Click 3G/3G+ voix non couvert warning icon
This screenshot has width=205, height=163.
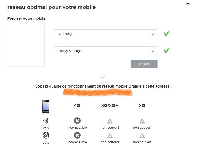(x=110, y=121)
